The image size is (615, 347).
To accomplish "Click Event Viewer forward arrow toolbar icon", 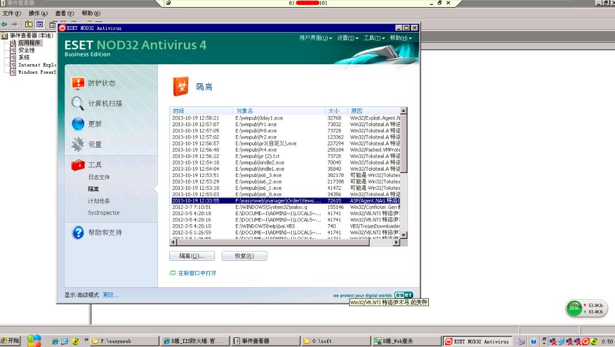I will pos(15,24).
